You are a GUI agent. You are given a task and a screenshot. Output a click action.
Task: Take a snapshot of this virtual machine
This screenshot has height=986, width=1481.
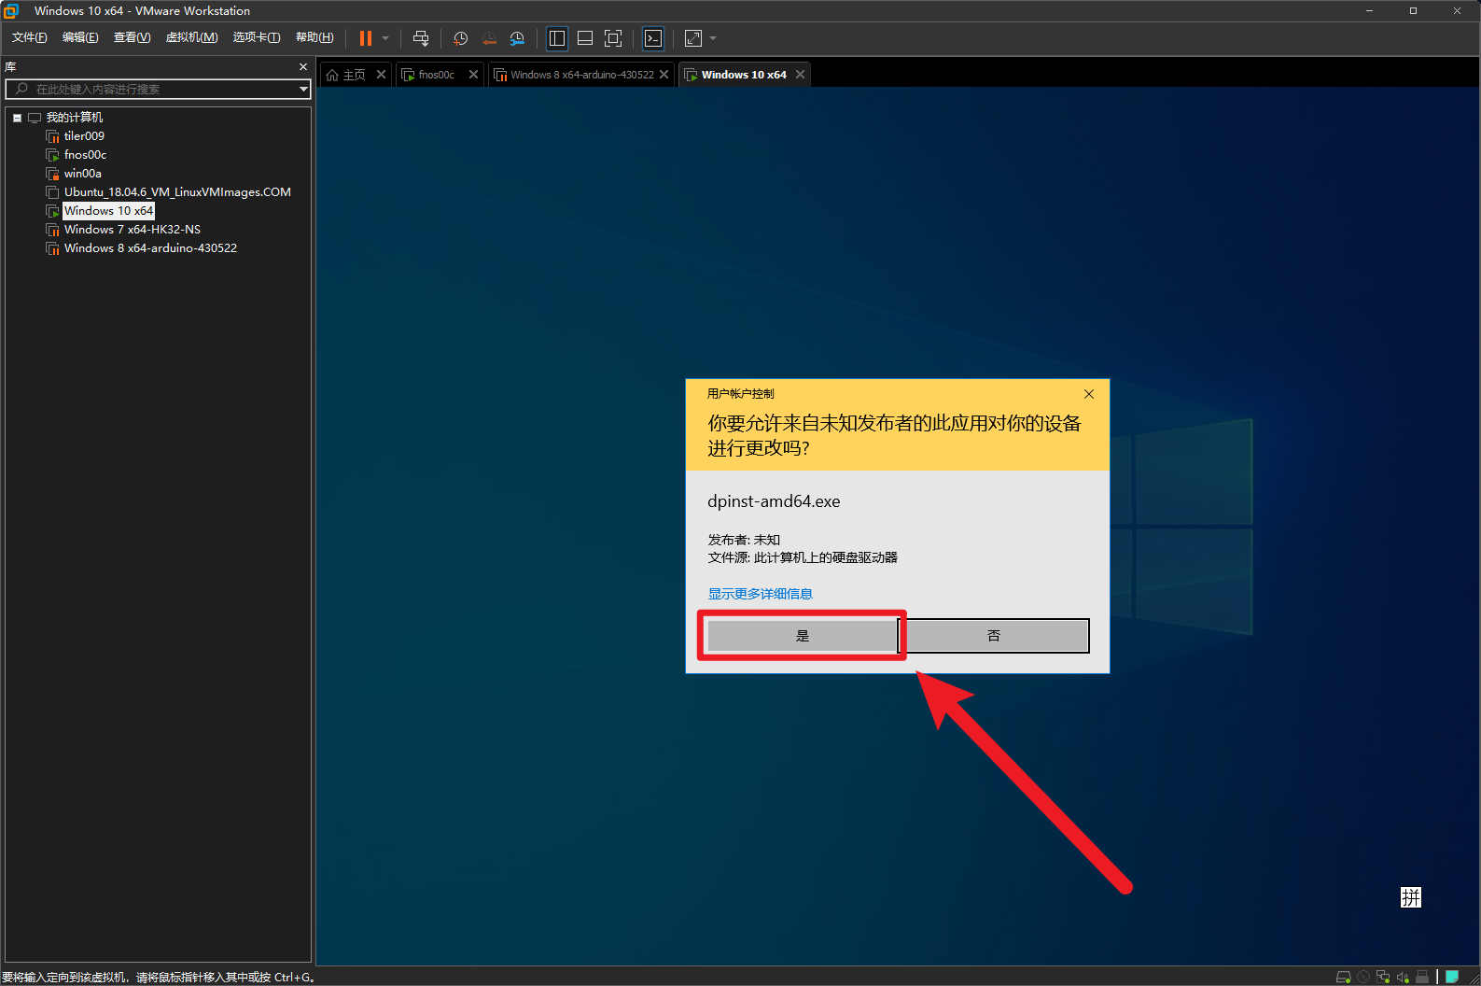460,38
